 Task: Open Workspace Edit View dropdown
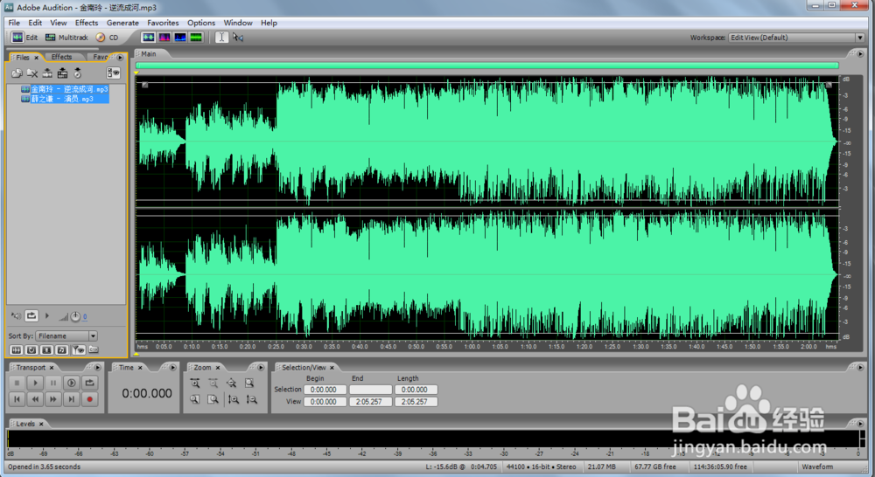797,38
